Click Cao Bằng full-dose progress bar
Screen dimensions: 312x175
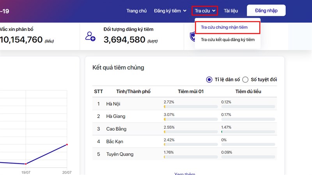(x=248, y=132)
